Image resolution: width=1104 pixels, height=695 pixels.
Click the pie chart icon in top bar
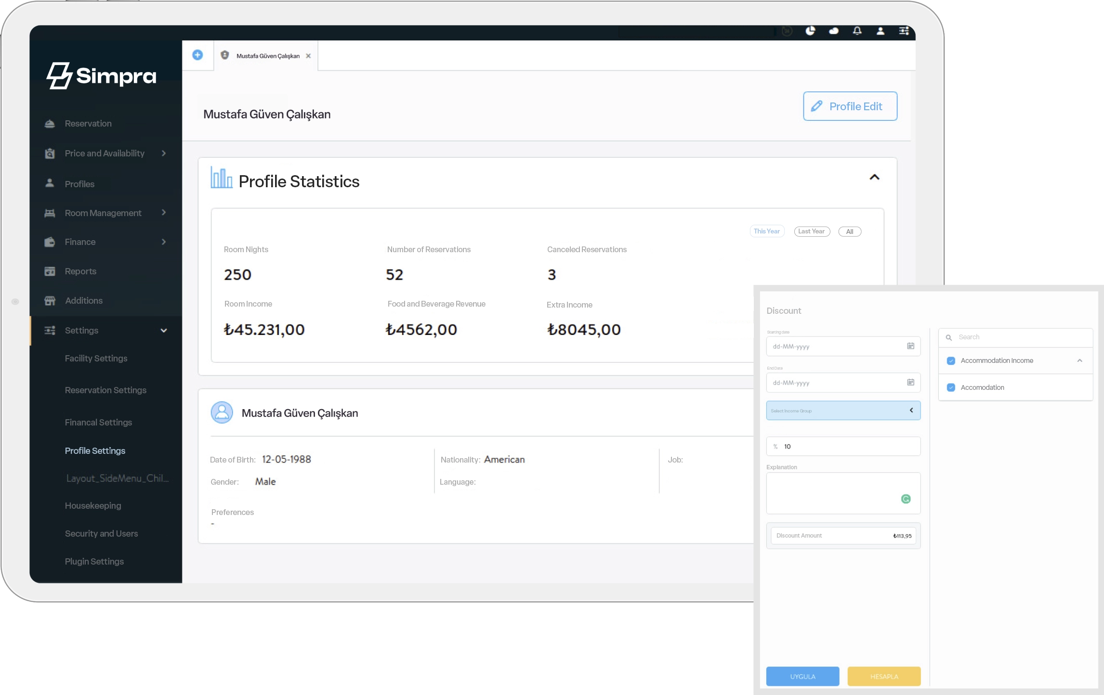tap(810, 31)
